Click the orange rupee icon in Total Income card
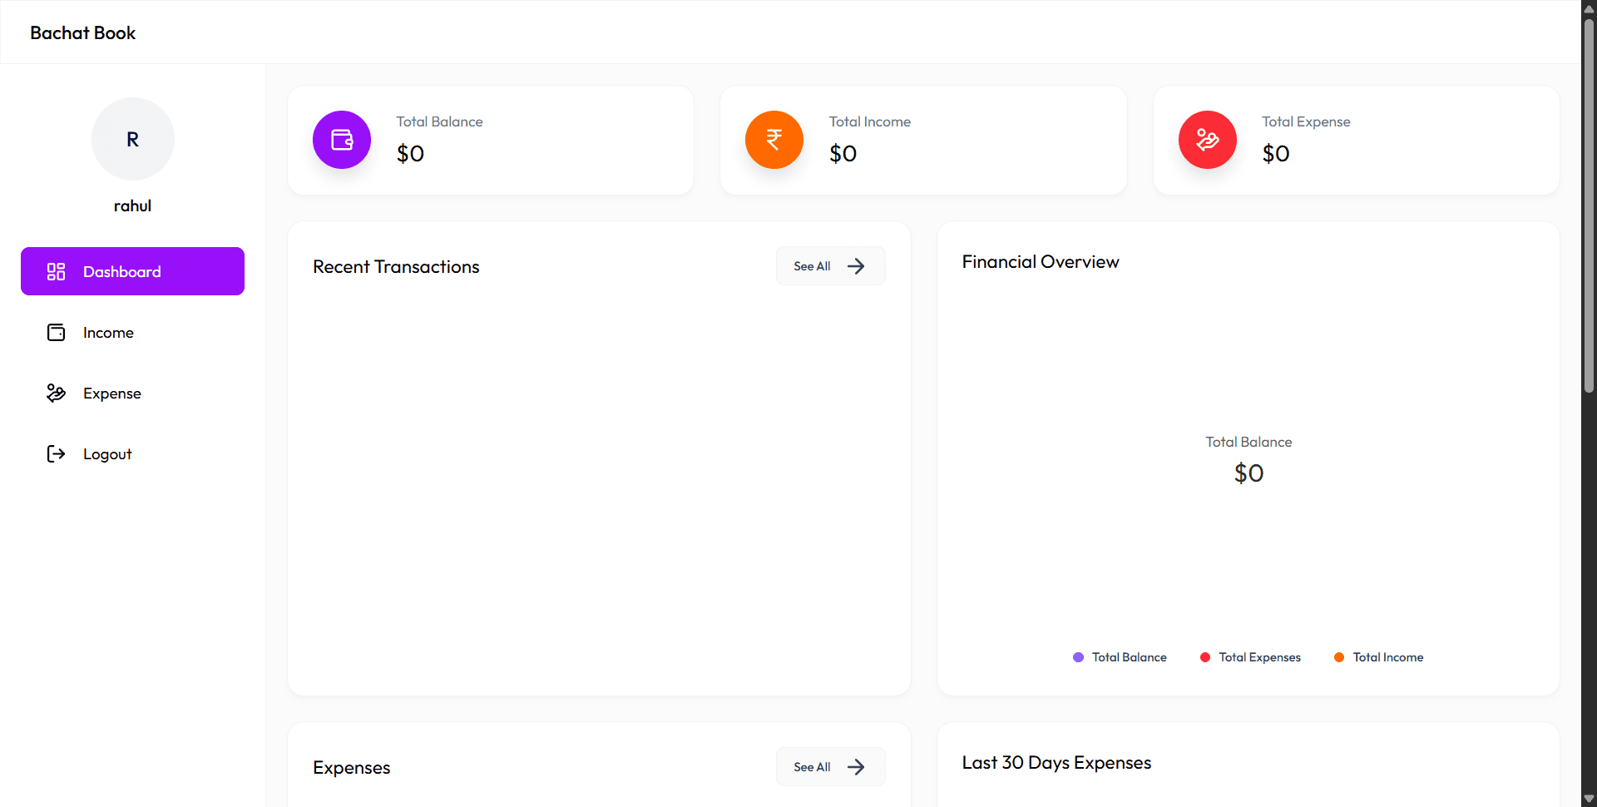The height and width of the screenshot is (807, 1597). 774,140
